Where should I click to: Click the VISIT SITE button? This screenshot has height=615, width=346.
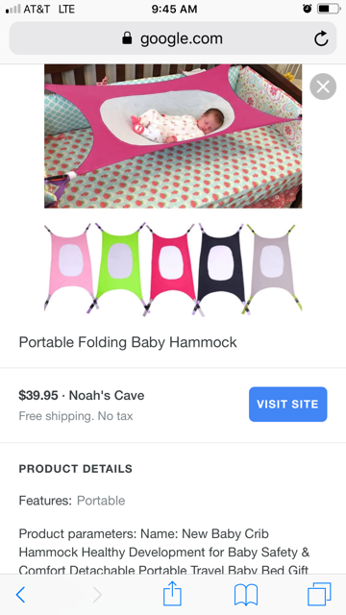click(x=288, y=405)
